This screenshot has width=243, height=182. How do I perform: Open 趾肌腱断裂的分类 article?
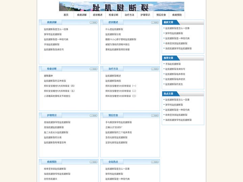coord(53,138)
